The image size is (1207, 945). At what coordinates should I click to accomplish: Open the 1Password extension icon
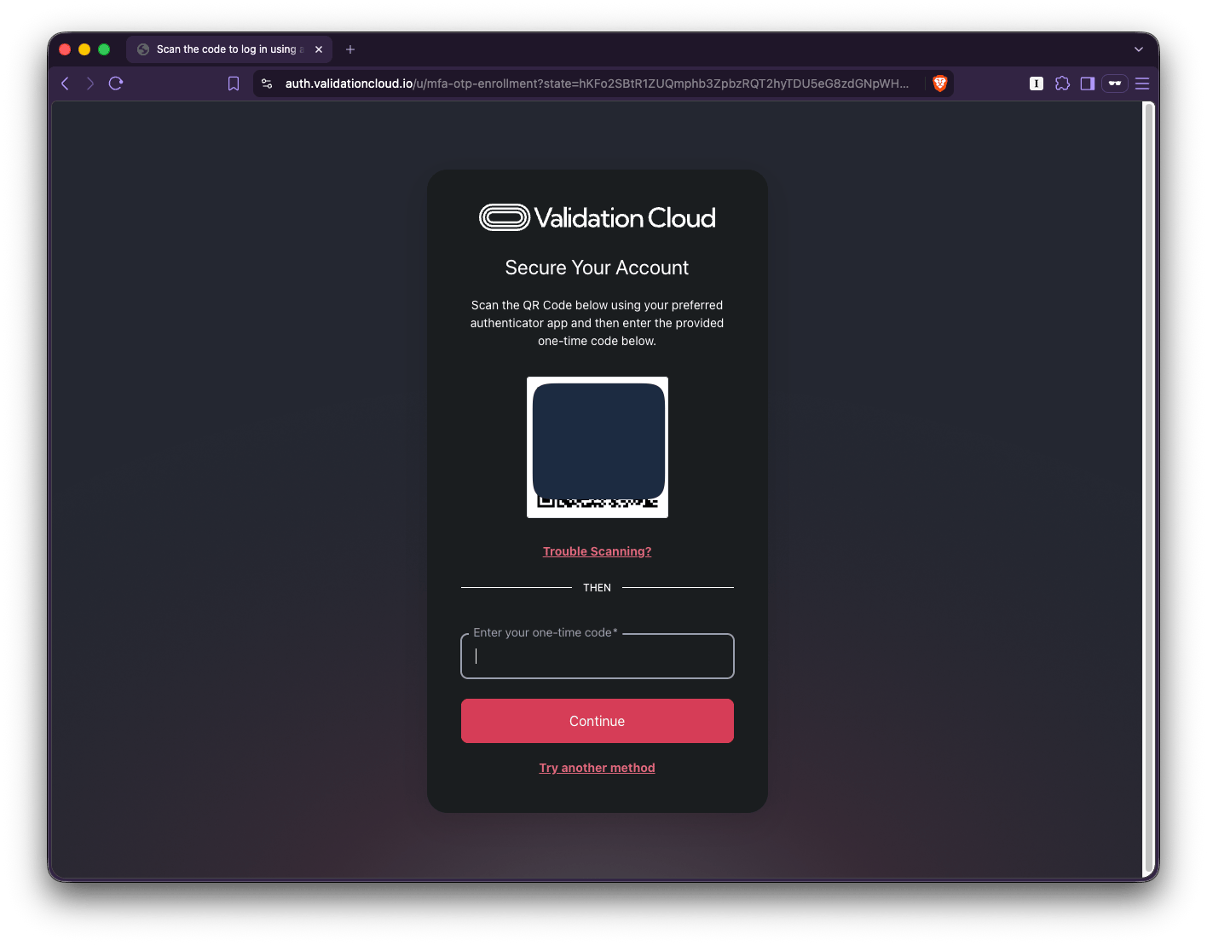(x=1037, y=84)
